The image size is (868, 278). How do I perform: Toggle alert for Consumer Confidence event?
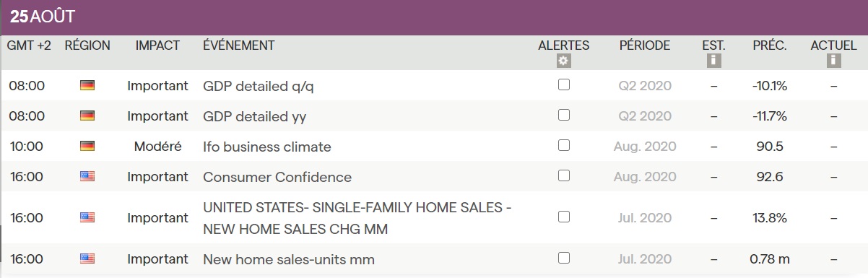coord(564,175)
